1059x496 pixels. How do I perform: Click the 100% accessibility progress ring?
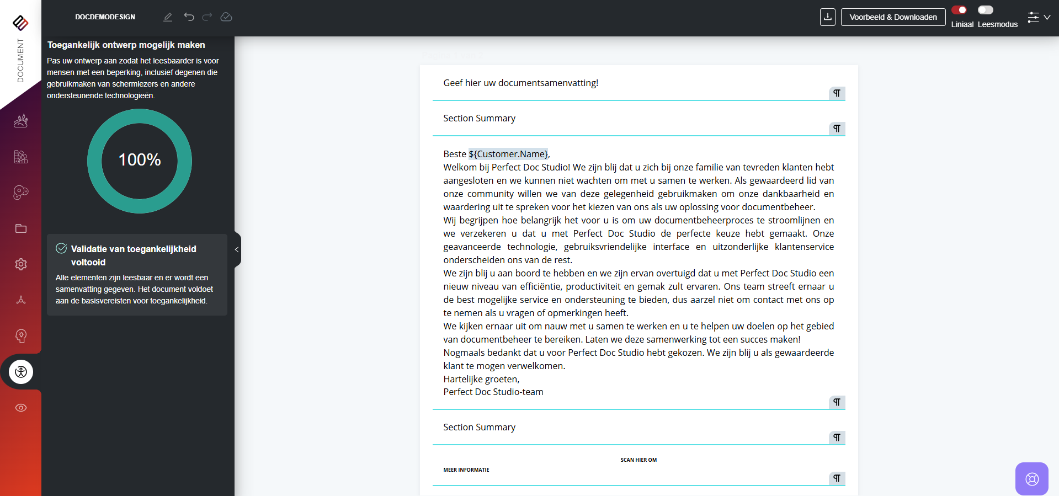coord(140,161)
